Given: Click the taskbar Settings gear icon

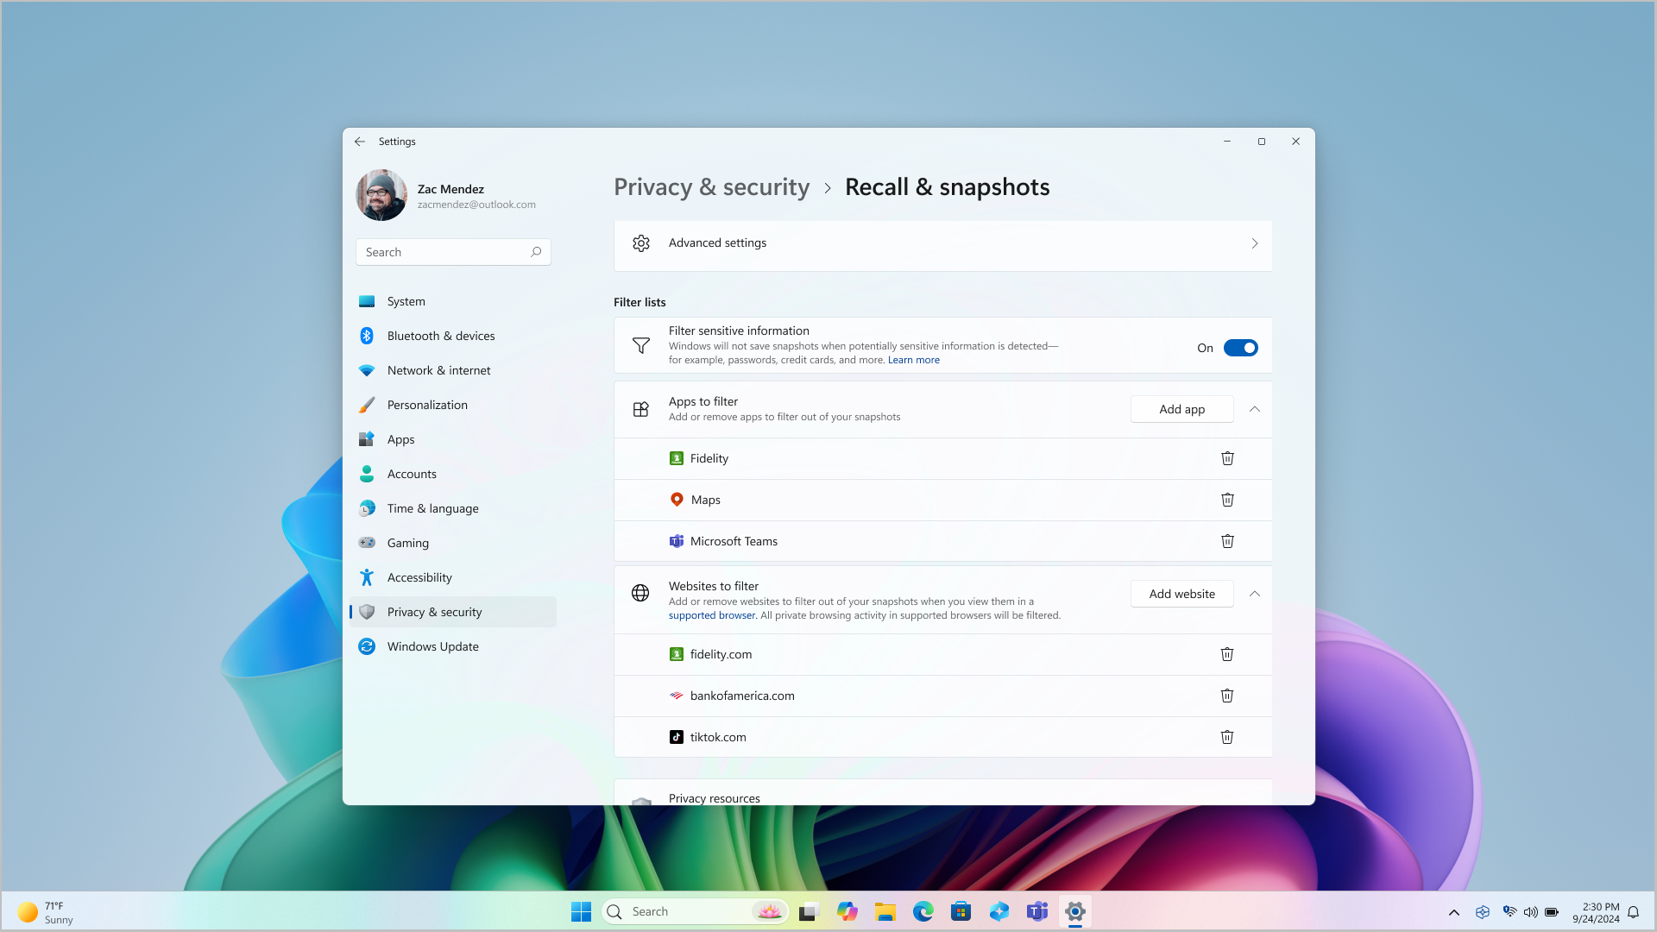Looking at the screenshot, I should pyautogui.click(x=1074, y=911).
